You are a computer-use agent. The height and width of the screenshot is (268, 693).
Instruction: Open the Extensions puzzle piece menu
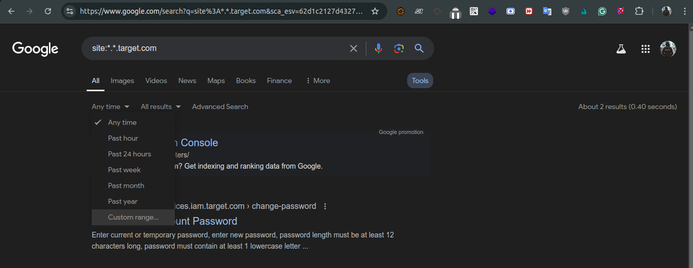point(639,11)
